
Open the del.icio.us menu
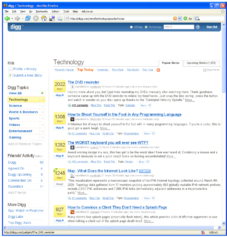[87, 11]
